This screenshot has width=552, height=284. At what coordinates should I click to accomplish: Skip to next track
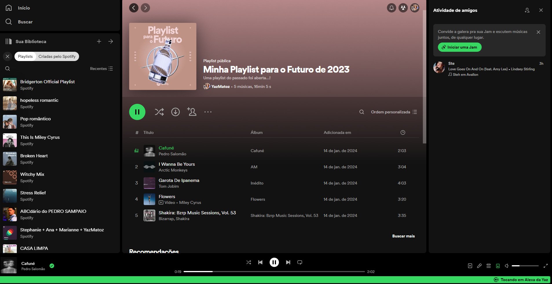(288, 262)
